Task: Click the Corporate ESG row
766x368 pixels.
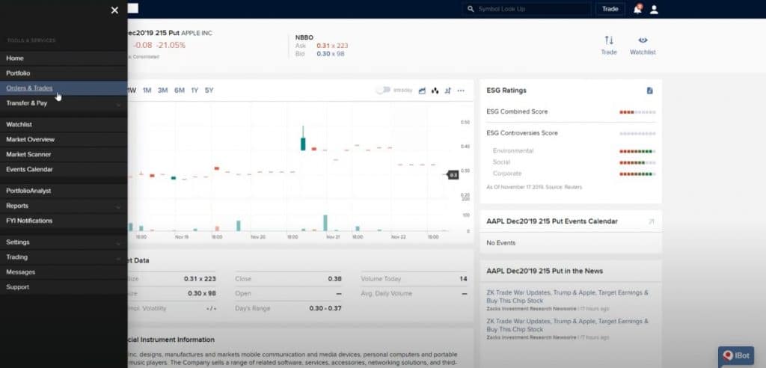Action: (574, 174)
